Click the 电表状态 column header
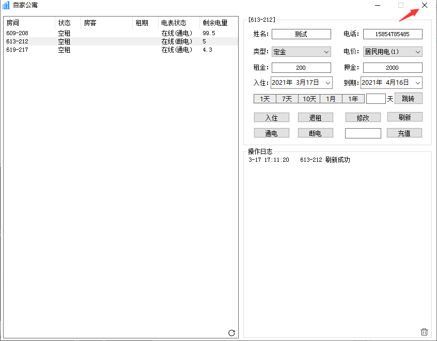The width and height of the screenshot is (437, 341). pyautogui.click(x=179, y=23)
